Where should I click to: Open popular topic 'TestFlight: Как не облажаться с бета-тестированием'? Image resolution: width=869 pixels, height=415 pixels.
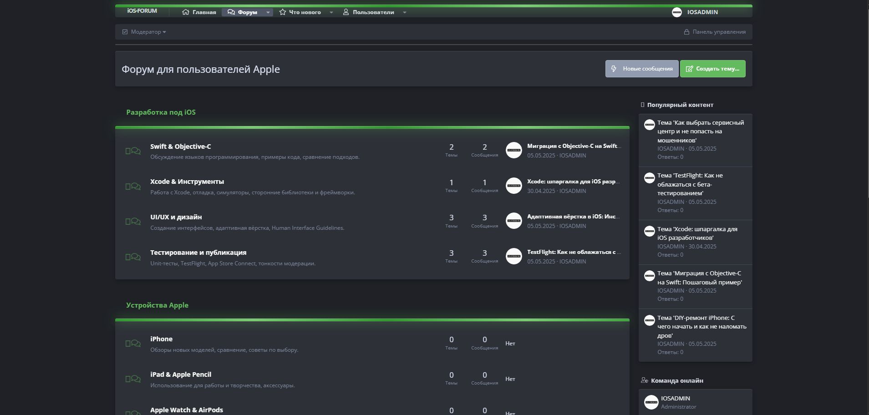tap(690, 184)
